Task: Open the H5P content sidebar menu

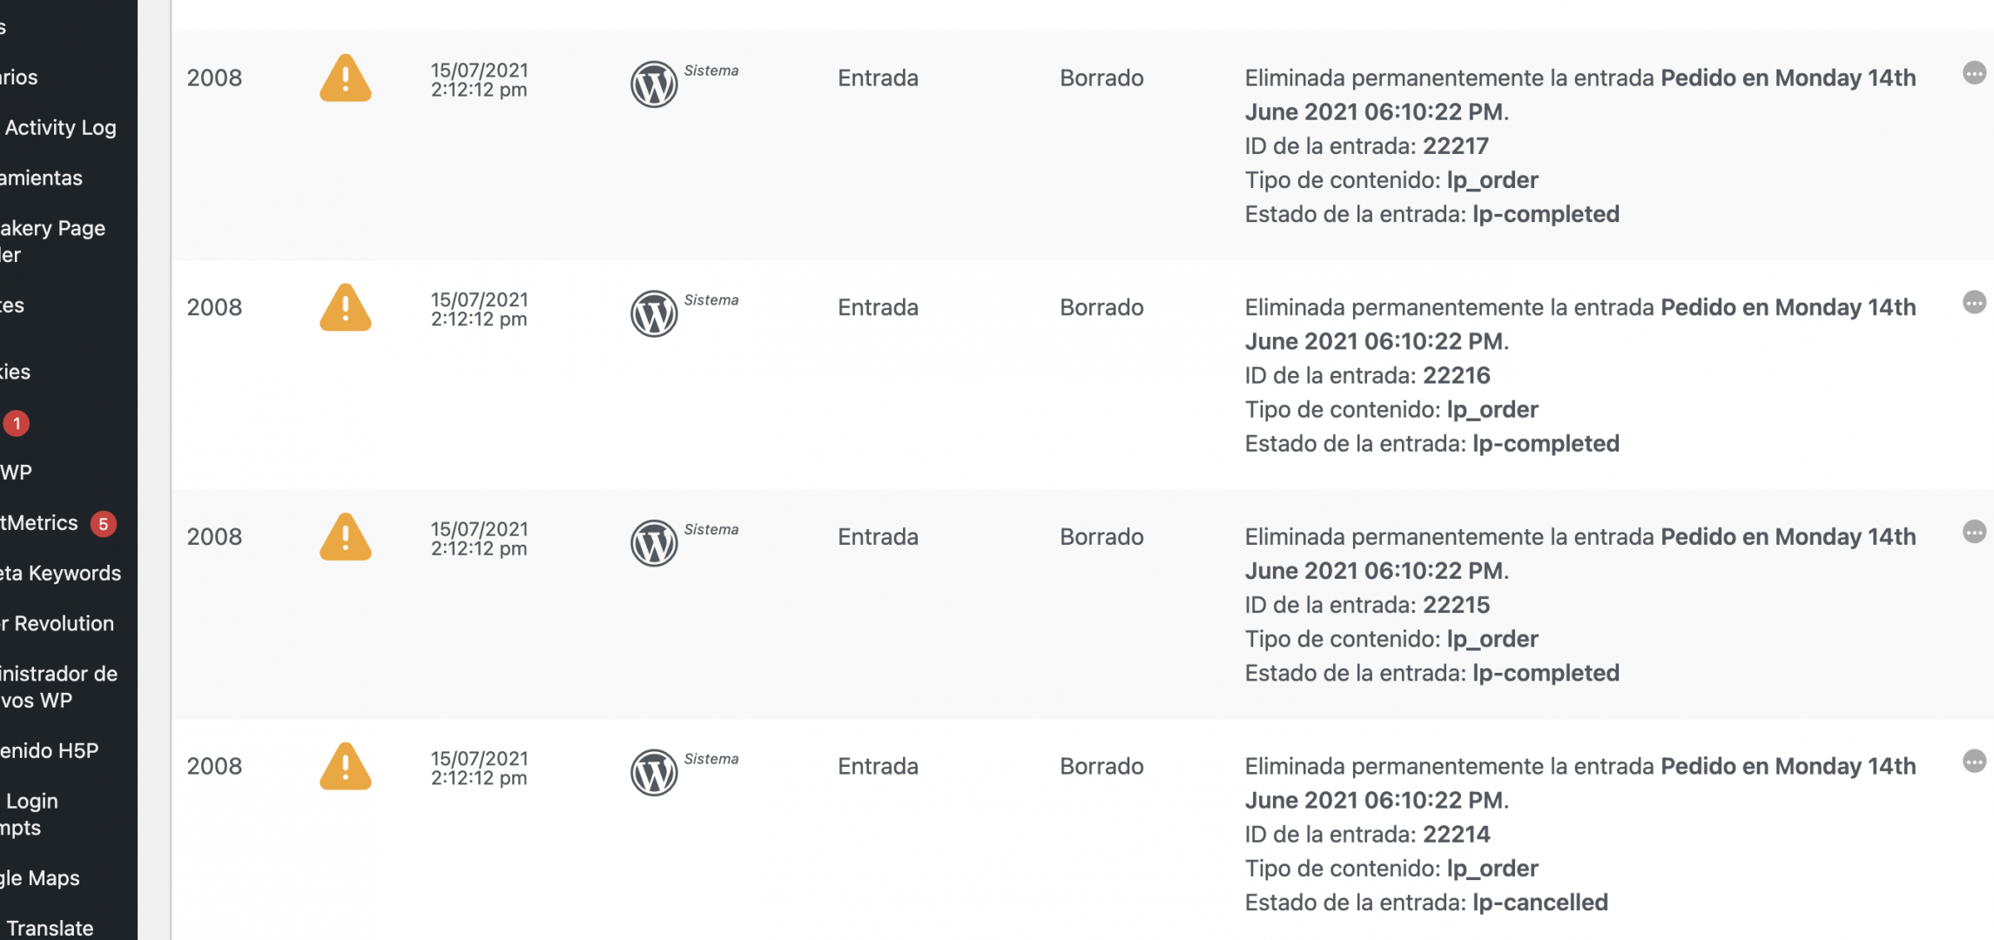Action: pos(50,750)
